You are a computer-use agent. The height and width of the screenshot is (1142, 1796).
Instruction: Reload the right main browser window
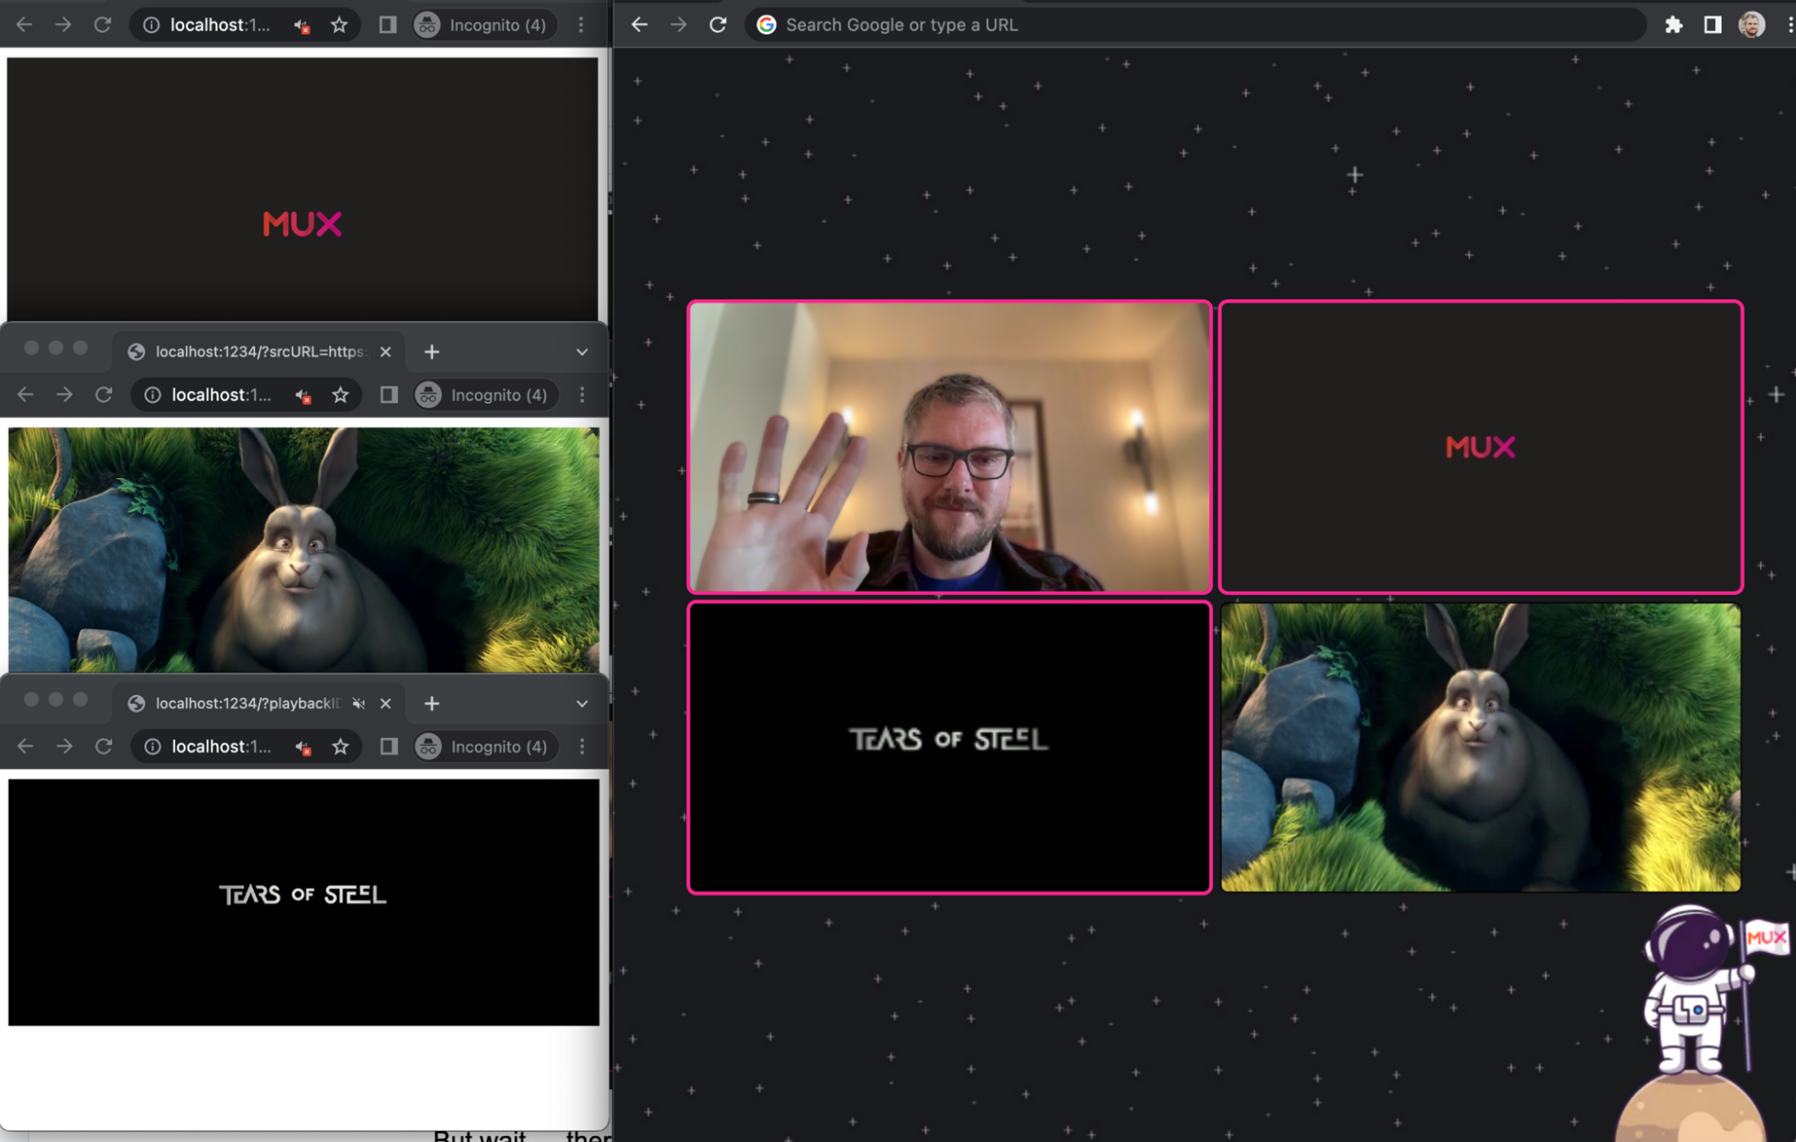click(x=717, y=25)
